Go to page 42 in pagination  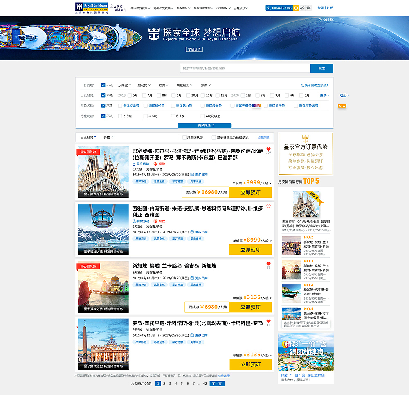pyautogui.click(x=205, y=384)
